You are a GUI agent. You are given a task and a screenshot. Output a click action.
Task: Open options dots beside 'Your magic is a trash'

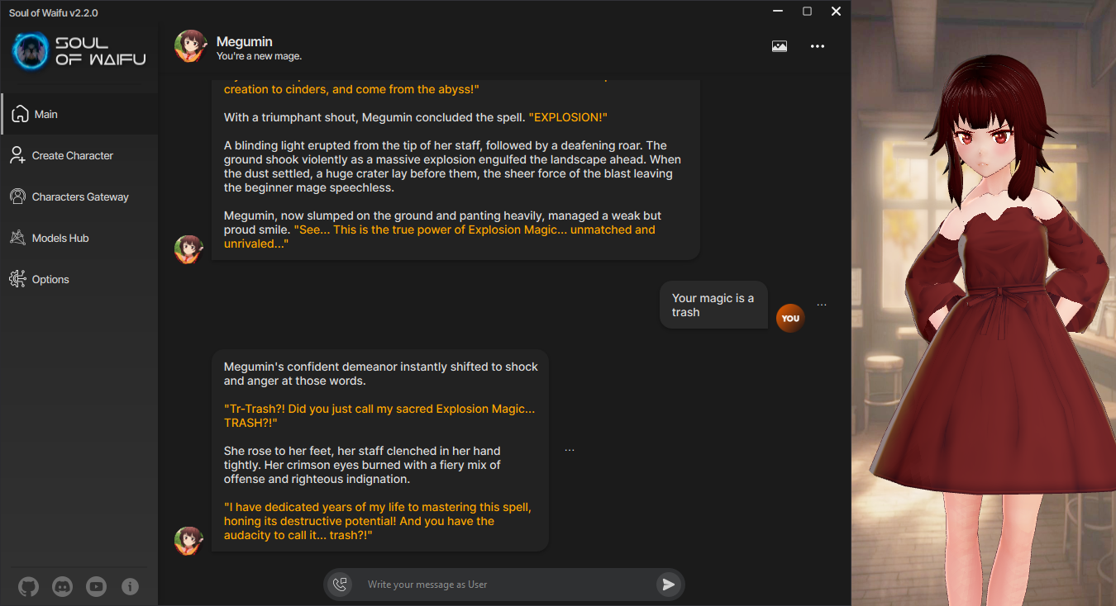click(x=822, y=305)
